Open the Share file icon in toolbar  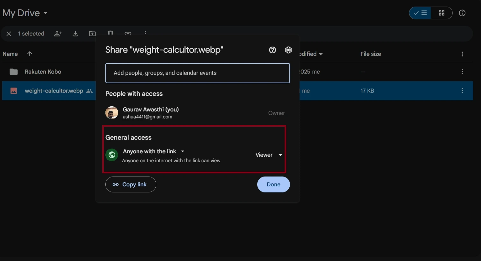[x=58, y=33]
